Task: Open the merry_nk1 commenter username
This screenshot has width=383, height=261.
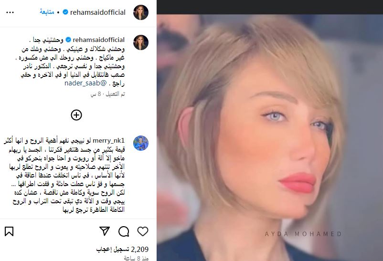Action: (109, 141)
